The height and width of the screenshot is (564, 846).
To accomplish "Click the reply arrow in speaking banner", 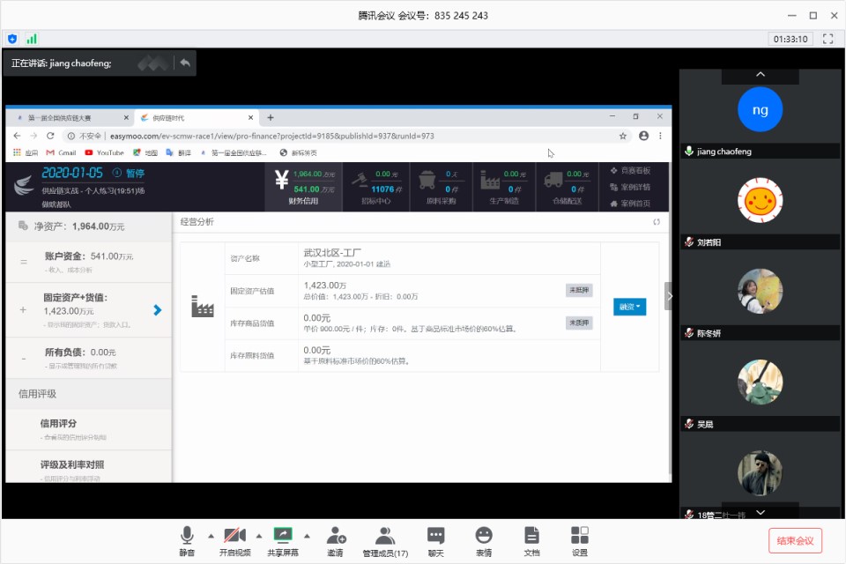I will pyautogui.click(x=184, y=63).
